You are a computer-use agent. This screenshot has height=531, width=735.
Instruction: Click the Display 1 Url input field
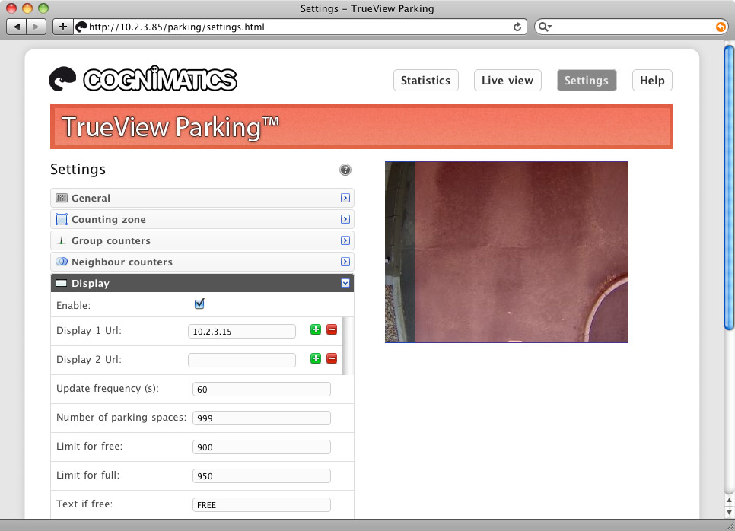242,332
